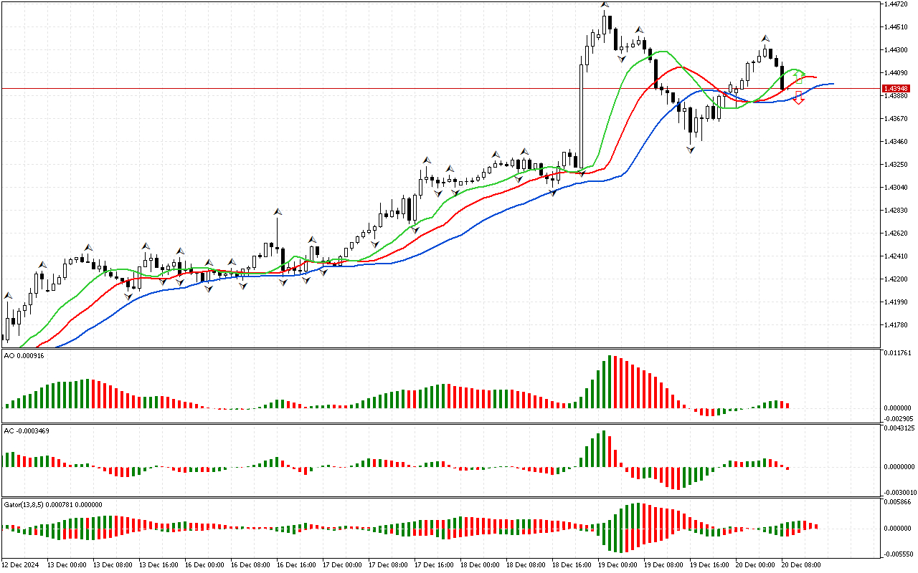The height and width of the screenshot is (573, 918).
Task: Click the 1.44720 price scale label
Action: (x=896, y=4)
